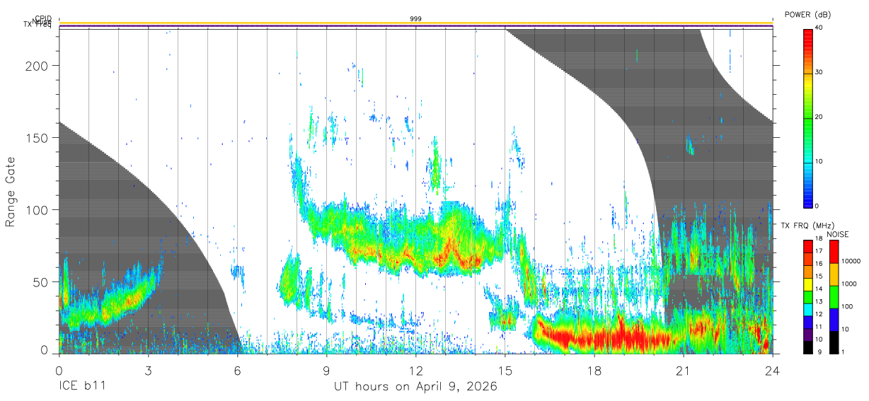Screen dimensions: 869x401
Task: Click the 6 tick on UT hours axis
Action: pyautogui.click(x=237, y=371)
